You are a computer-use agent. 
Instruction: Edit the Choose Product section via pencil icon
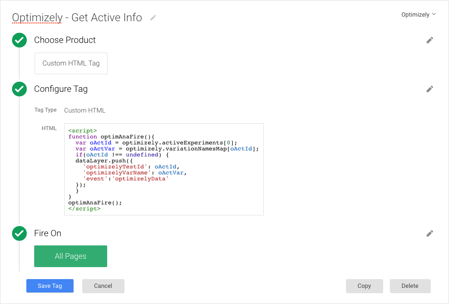pyautogui.click(x=430, y=40)
